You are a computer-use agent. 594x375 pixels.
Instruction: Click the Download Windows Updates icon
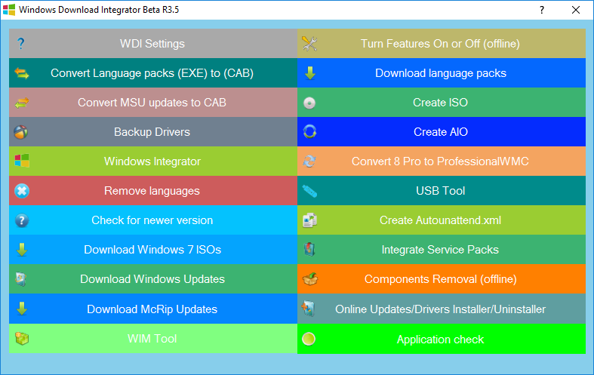point(21,279)
